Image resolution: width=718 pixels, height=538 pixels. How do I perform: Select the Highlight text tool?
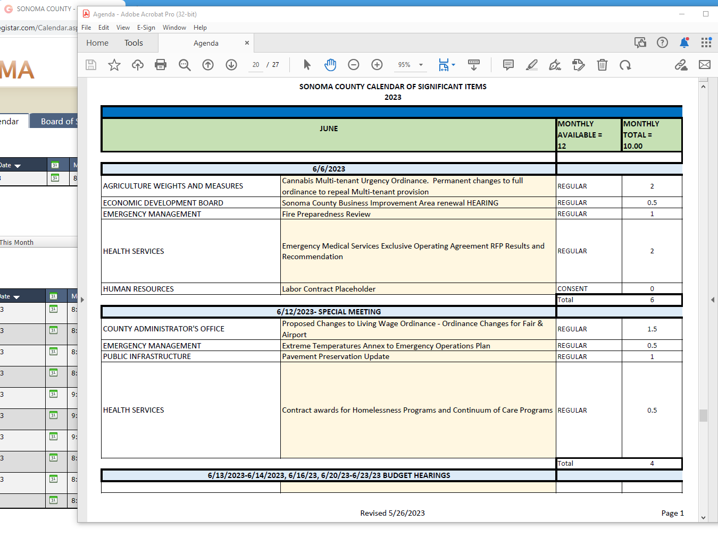(x=531, y=65)
